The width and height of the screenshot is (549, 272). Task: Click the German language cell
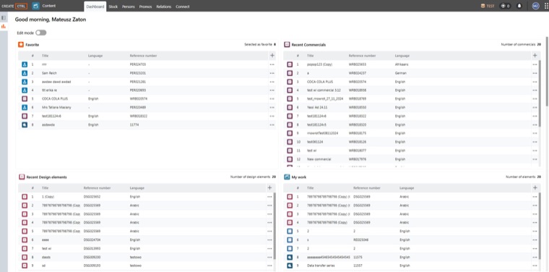(x=400, y=73)
